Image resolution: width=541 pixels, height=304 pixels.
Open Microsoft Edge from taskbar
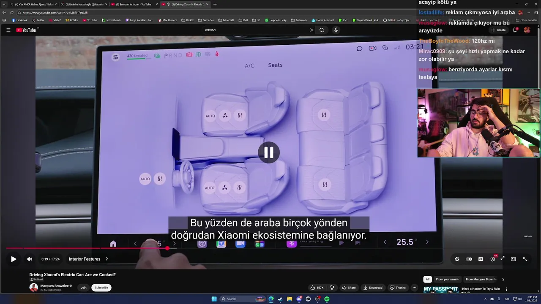[271, 299]
